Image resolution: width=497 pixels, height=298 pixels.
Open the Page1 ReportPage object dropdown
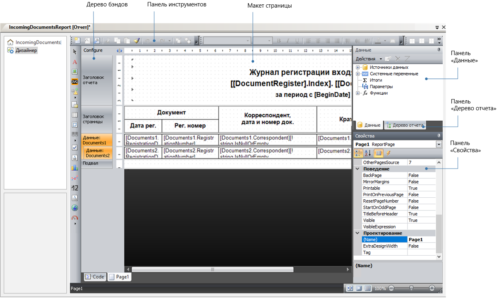coord(439,144)
